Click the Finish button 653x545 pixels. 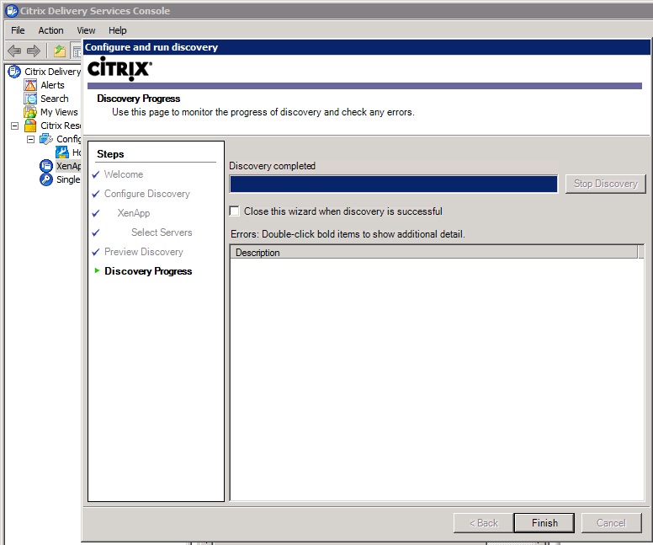pyautogui.click(x=544, y=522)
